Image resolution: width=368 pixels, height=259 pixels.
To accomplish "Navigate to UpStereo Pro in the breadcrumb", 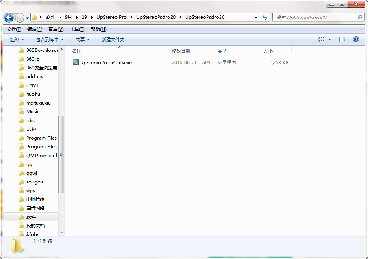I will (x=111, y=17).
